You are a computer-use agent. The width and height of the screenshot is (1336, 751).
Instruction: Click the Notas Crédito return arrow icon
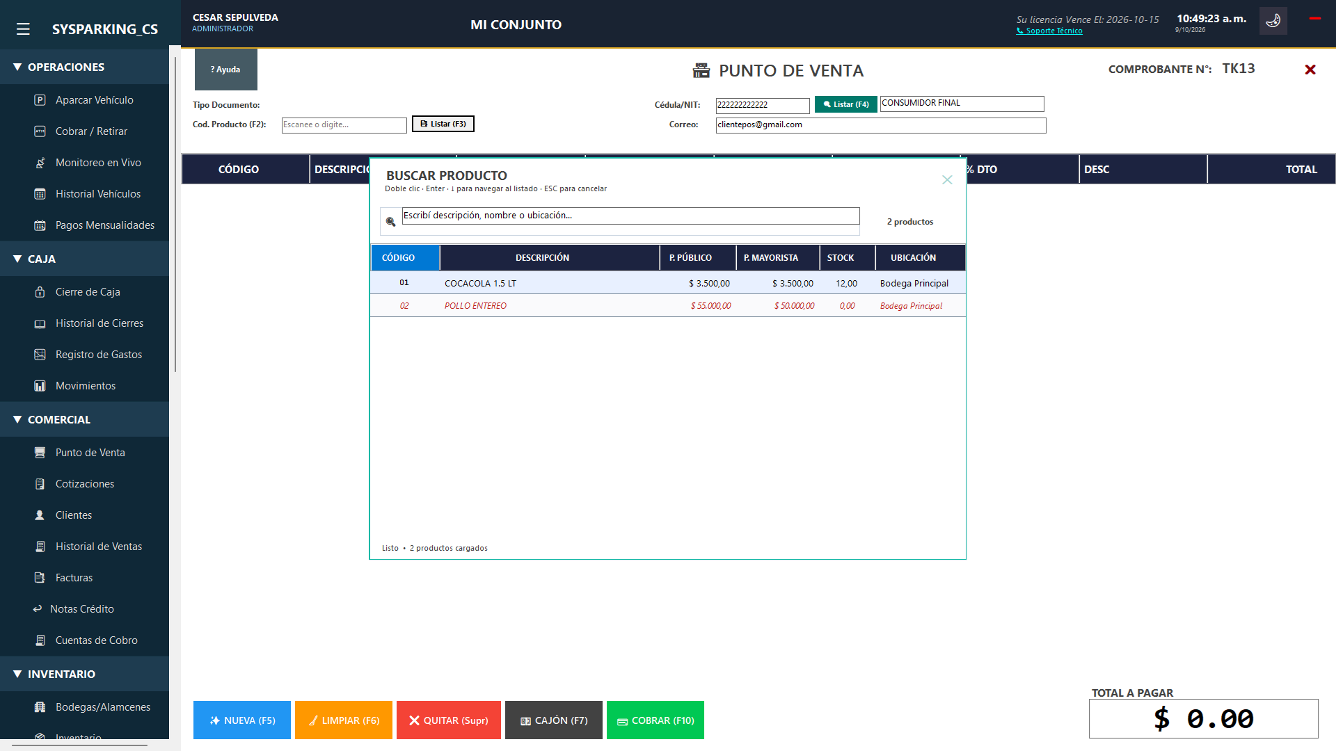tap(38, 609)
